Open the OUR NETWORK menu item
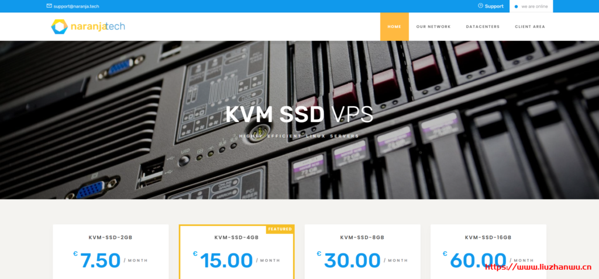Image resolution: width=599 pixels, height=279 pixels. click(433, 27)
